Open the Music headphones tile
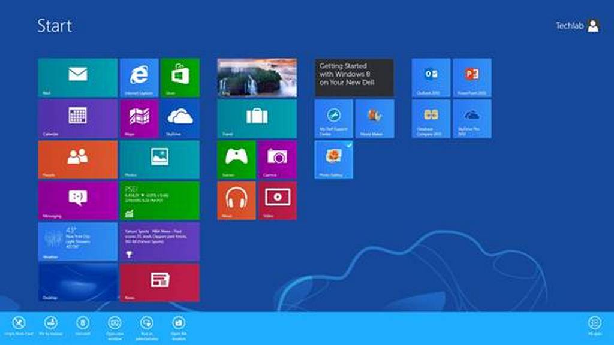 236,201
